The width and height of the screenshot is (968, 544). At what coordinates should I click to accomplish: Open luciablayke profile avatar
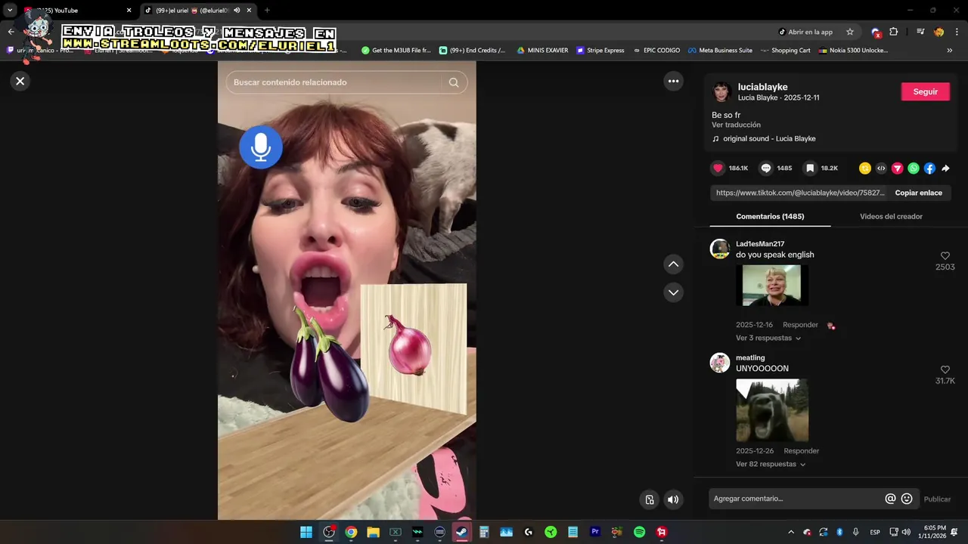pyautogui.click(x=722, y=92)
